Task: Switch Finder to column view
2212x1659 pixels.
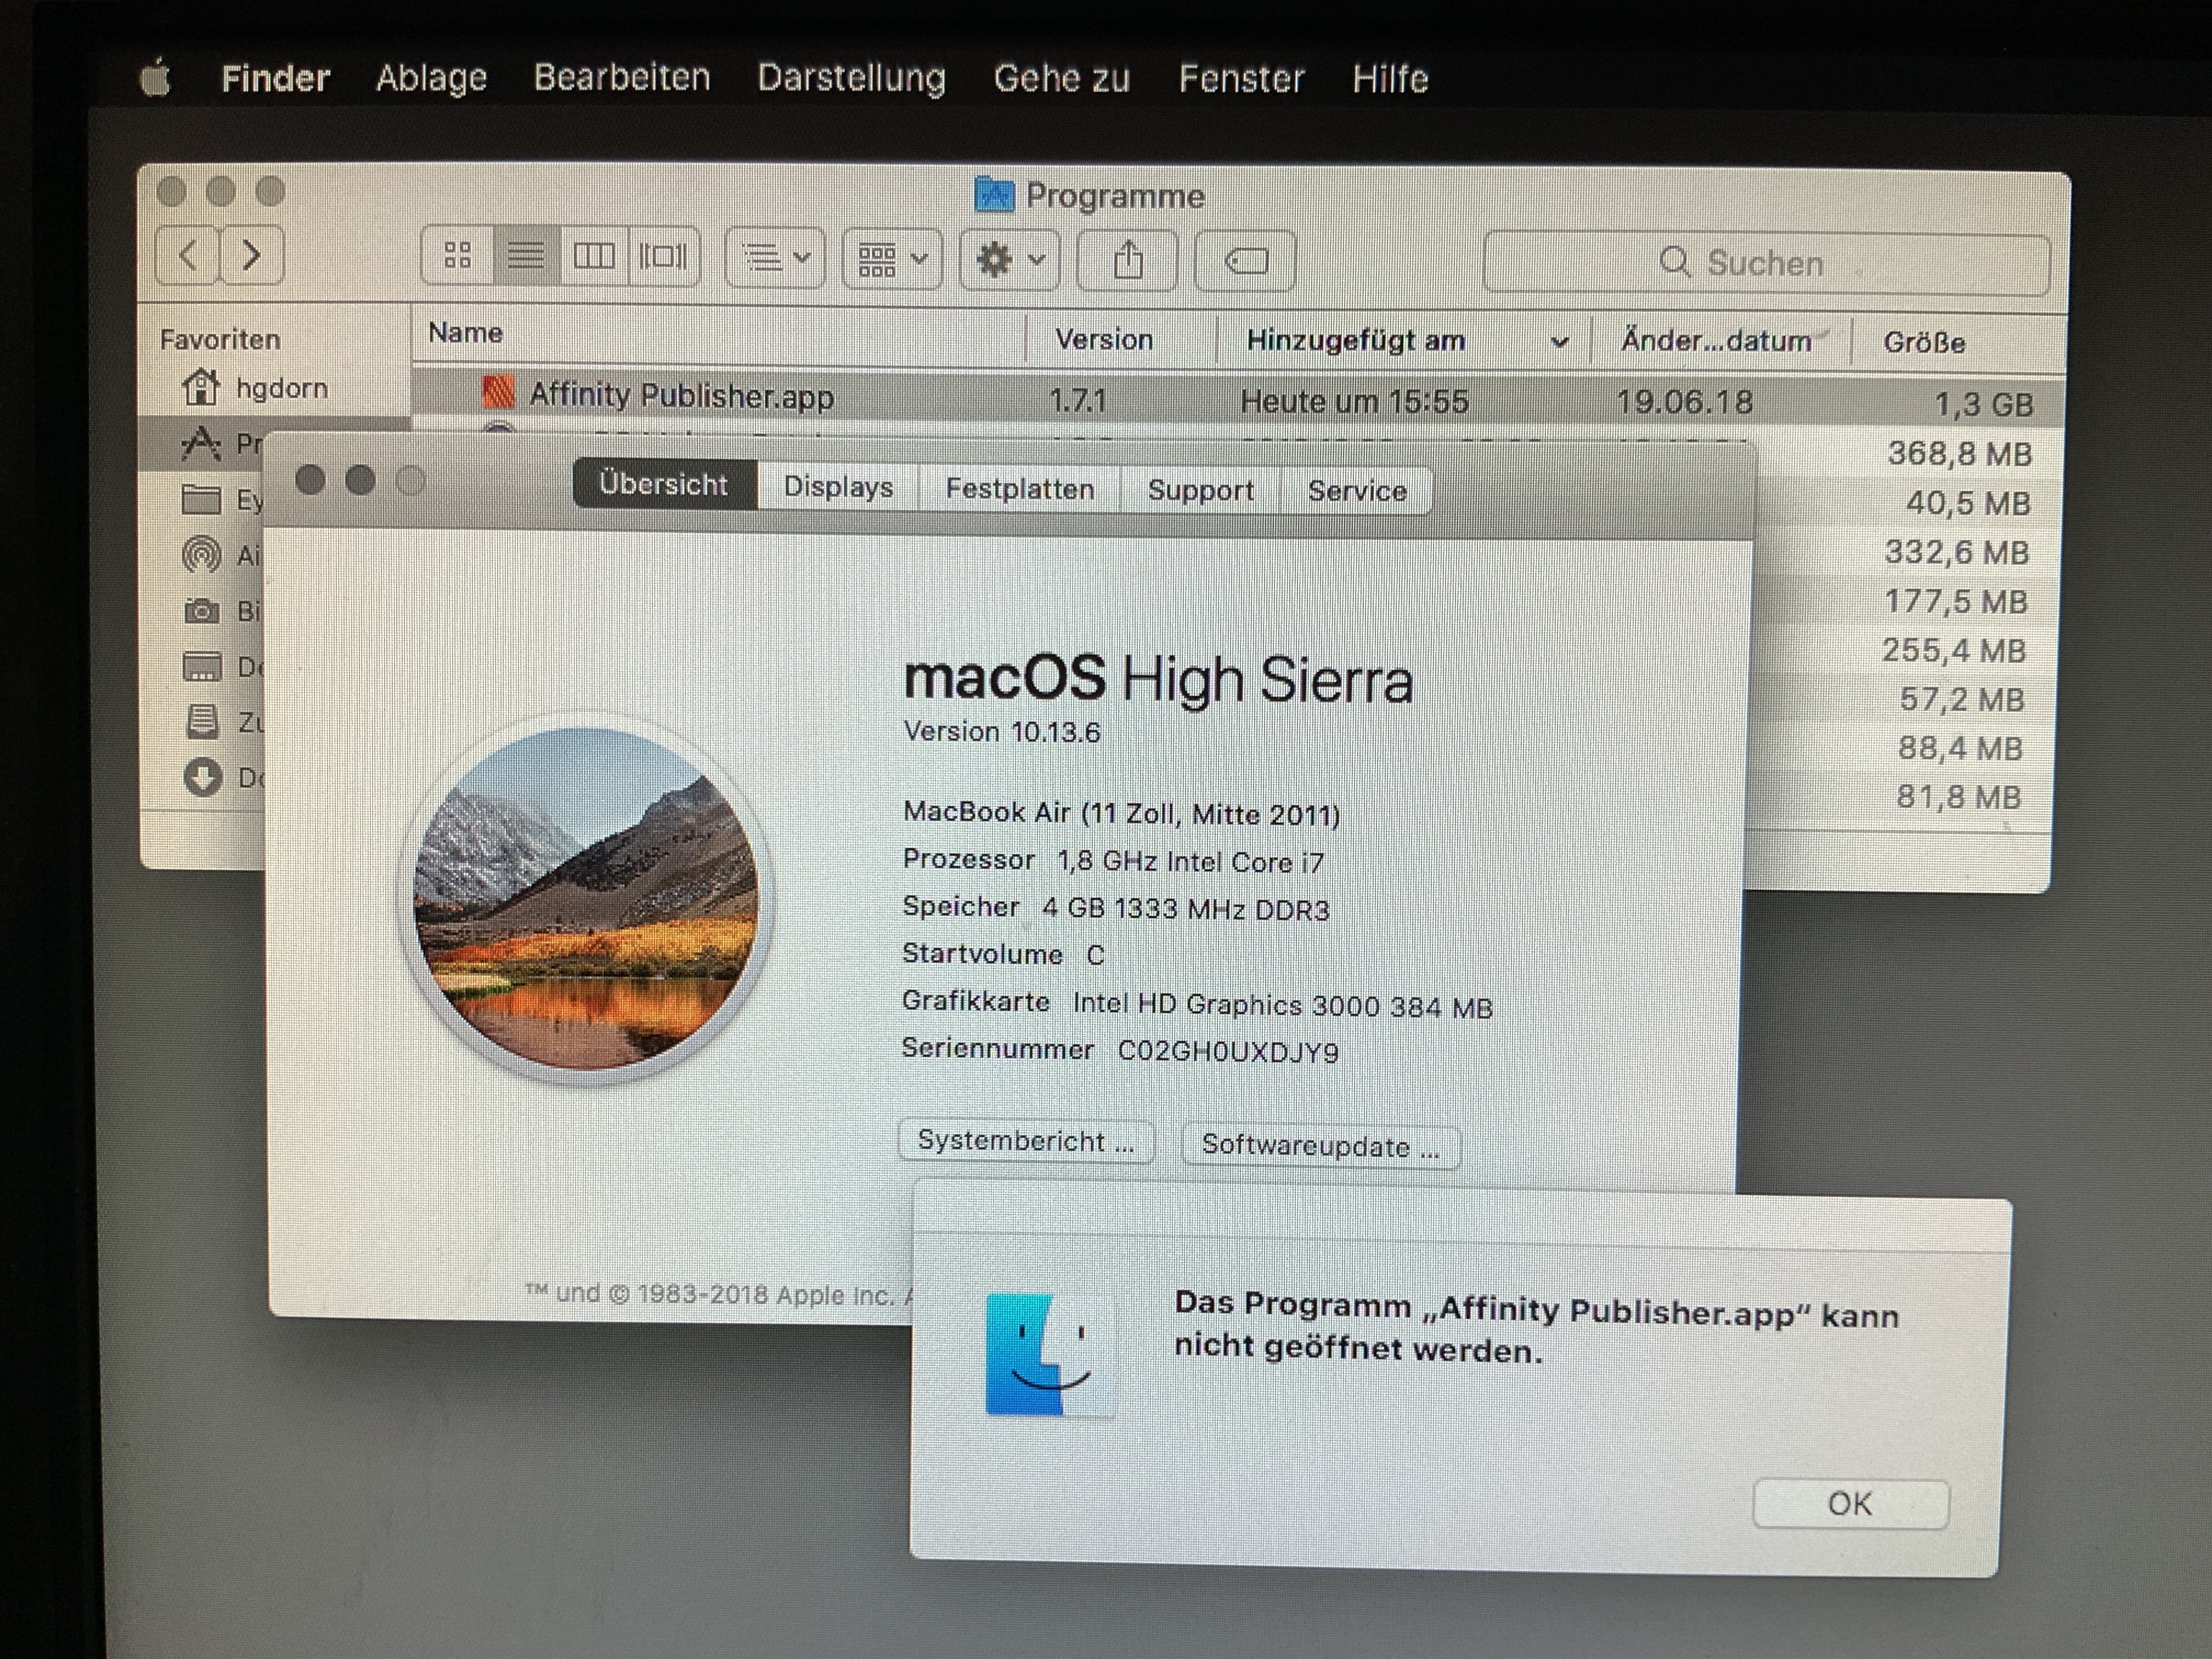Action: point(594,257)
